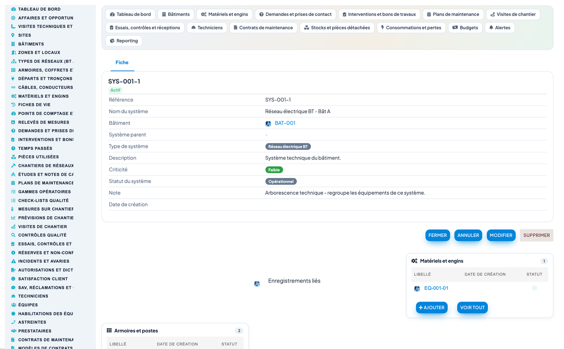Click the Zones et locaux door icon
The width and height of the screenshot is (564, 349).
13,53
